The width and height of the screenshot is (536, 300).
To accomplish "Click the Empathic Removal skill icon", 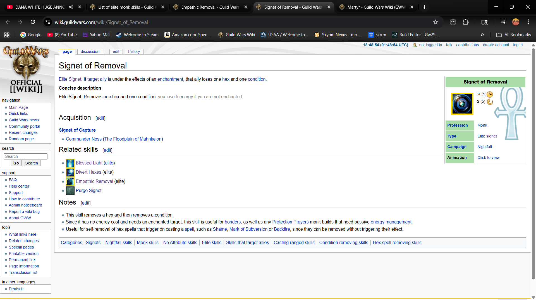I will 70,181.
